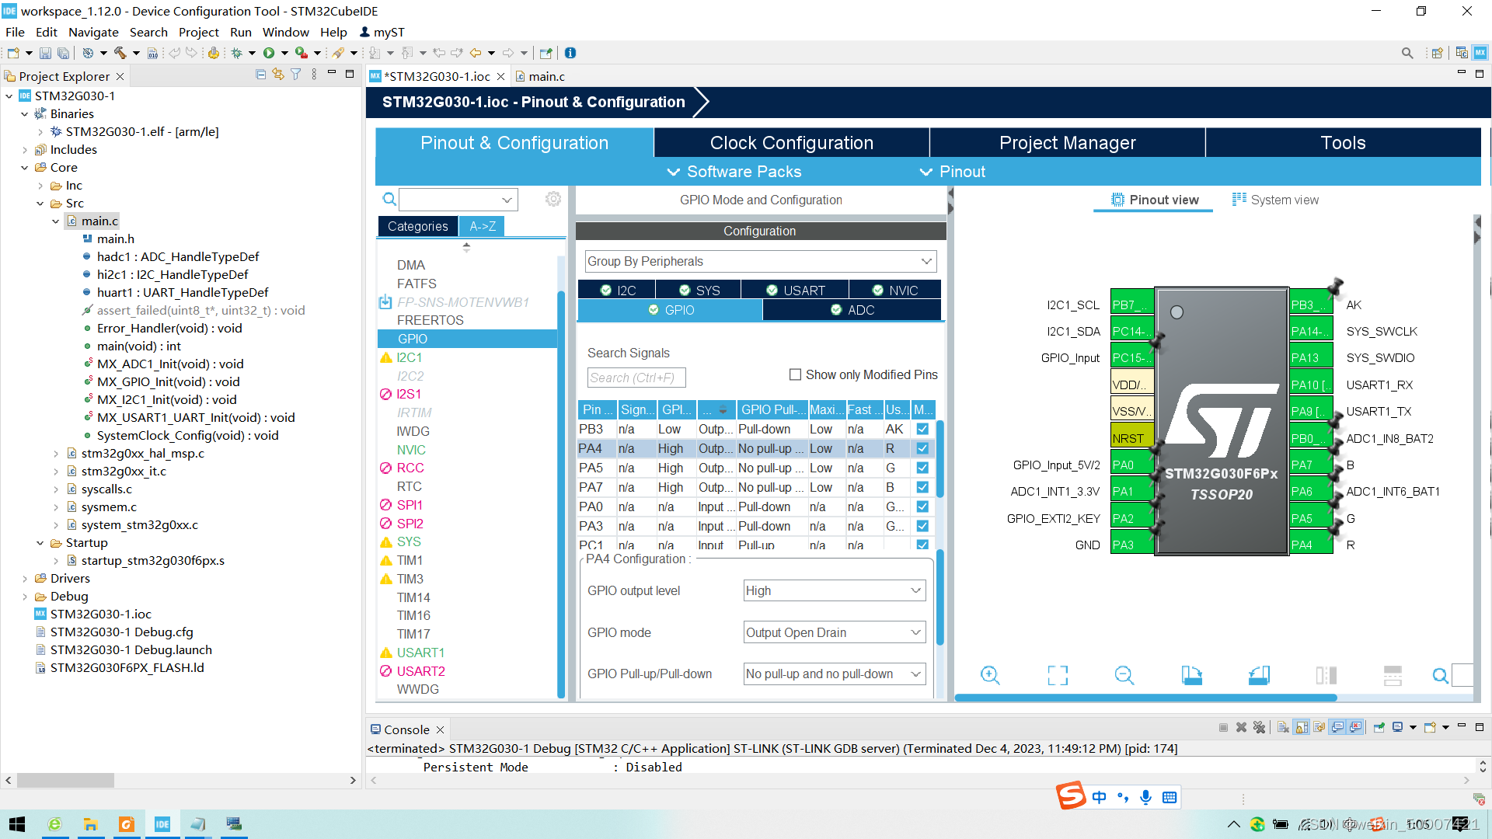This screenshot has height=839, width=1492.
Task: Click the Collapse All icon in Project Explorer
Action: [260, 75]
